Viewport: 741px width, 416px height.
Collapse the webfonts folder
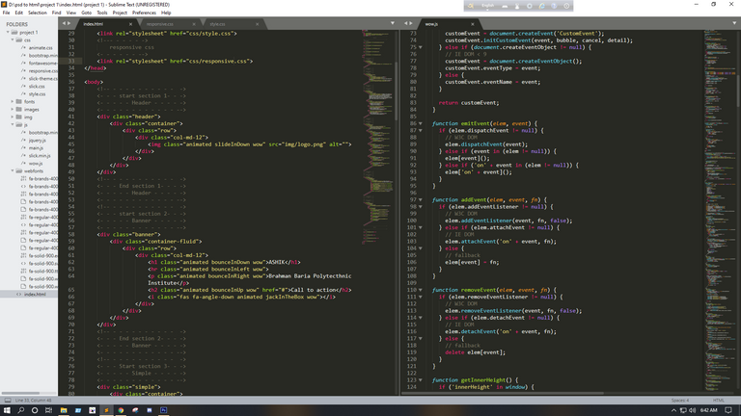coord(13,170)
